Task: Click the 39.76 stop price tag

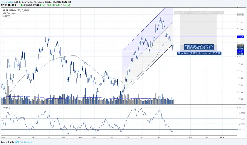Action: coord(241,54)
